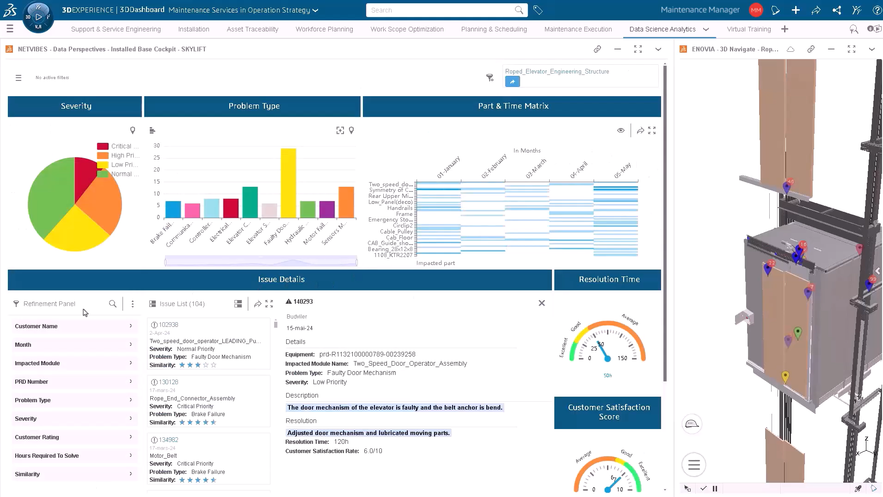Click the blue arrow button under Roped_Elevator_Engineering_Structure
The height and width of the screenshot is (497, 883).
coord(512,82)
